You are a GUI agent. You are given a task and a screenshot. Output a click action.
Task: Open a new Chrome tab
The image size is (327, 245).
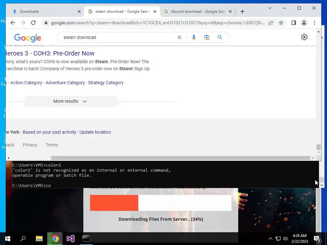(x=242, y=11)
